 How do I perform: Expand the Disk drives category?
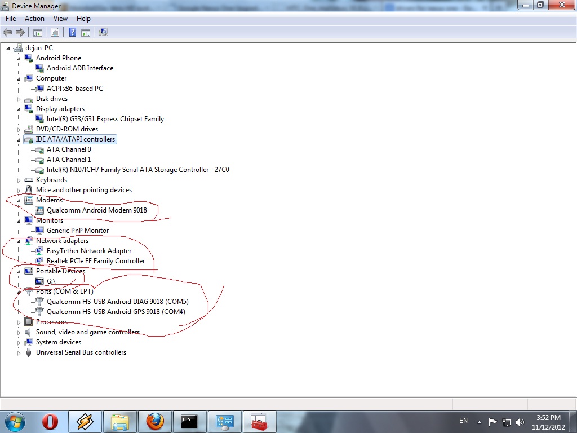pos(19,99)
